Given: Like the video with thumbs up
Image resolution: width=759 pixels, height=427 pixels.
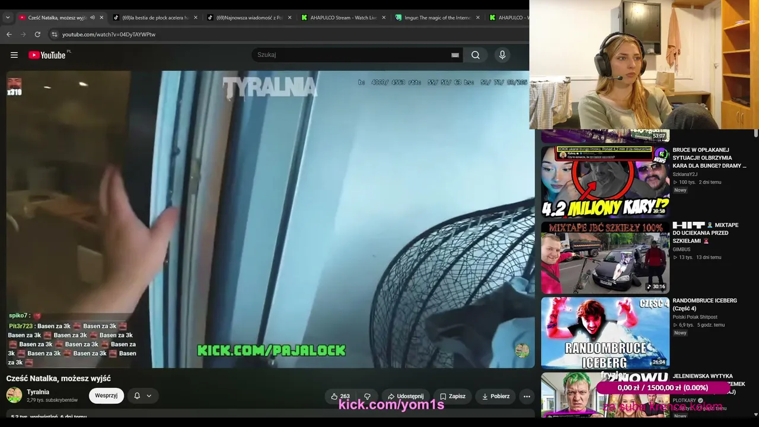Looking at the screenshot, I should tap(340, 396).
